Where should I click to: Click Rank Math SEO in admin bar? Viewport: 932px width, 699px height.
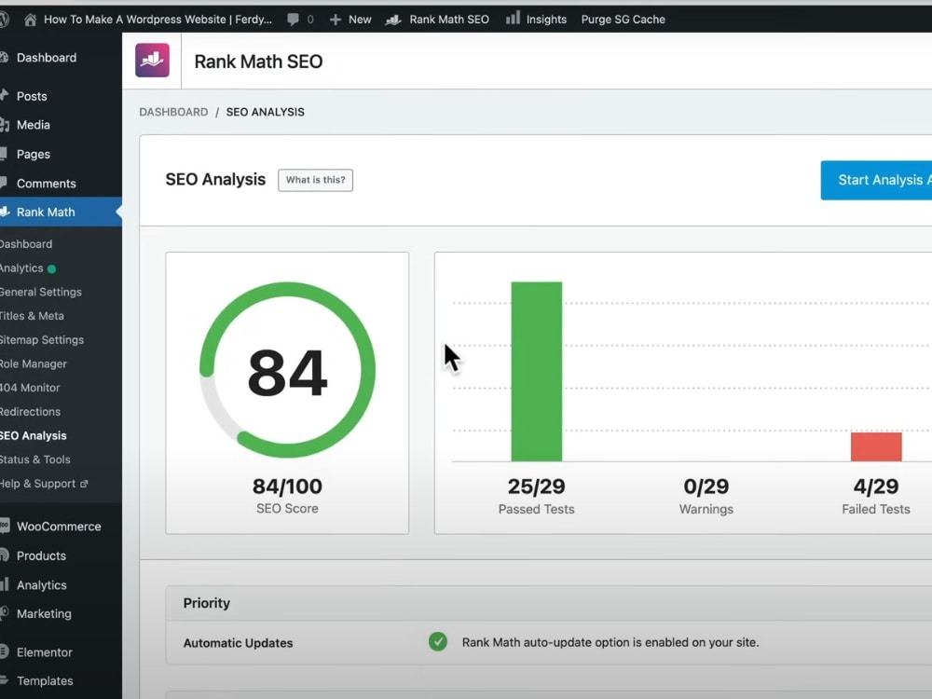[x=449, y=20]
